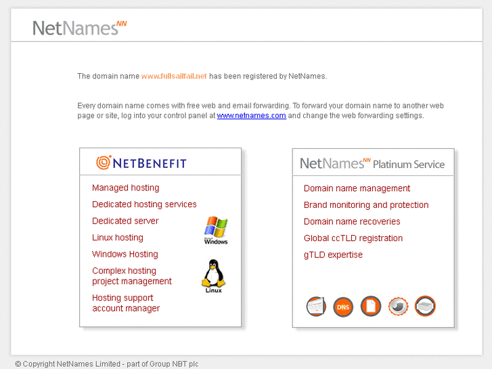Click the Linux penguin icon

pyautogui.click(x=213, y=276)
